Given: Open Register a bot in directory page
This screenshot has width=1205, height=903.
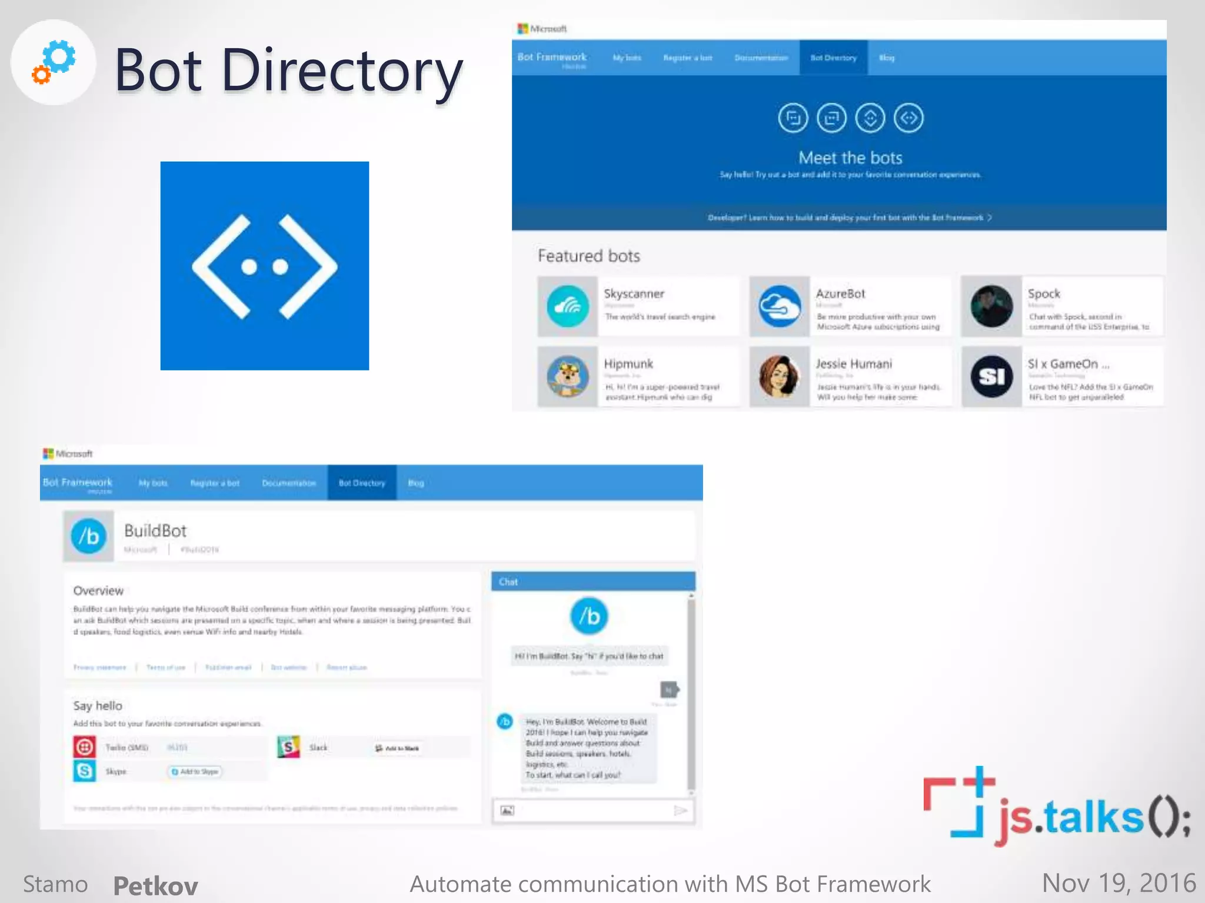Looking at the screenshot, I should click(687, 58).
